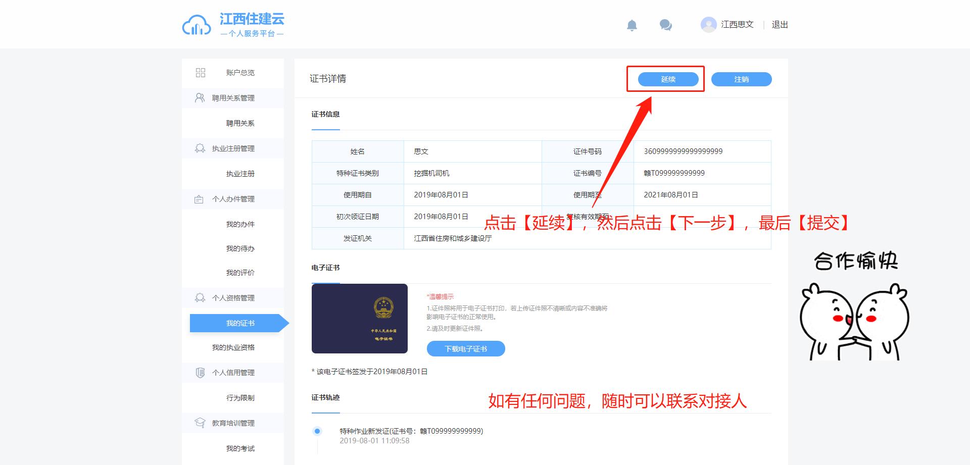This screenshot has height=465, width=970.
Task: Click the notification bell icon
Action: coord(632,25)
